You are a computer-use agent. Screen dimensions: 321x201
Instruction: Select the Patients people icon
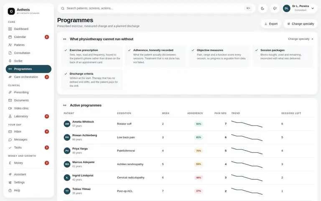10,45
